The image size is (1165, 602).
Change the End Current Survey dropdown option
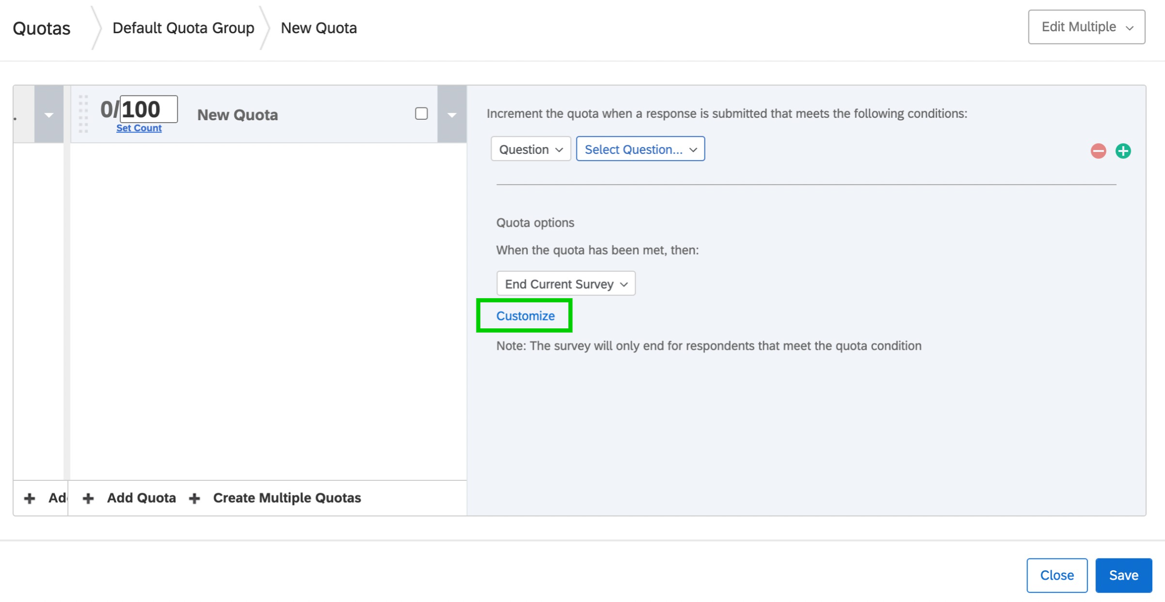tap(565, 283)
